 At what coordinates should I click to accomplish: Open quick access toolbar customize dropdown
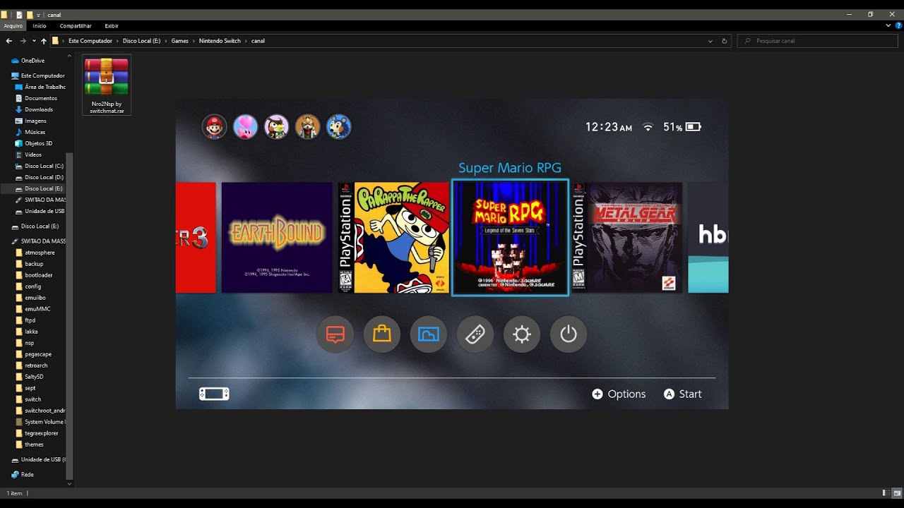(38, 15)
